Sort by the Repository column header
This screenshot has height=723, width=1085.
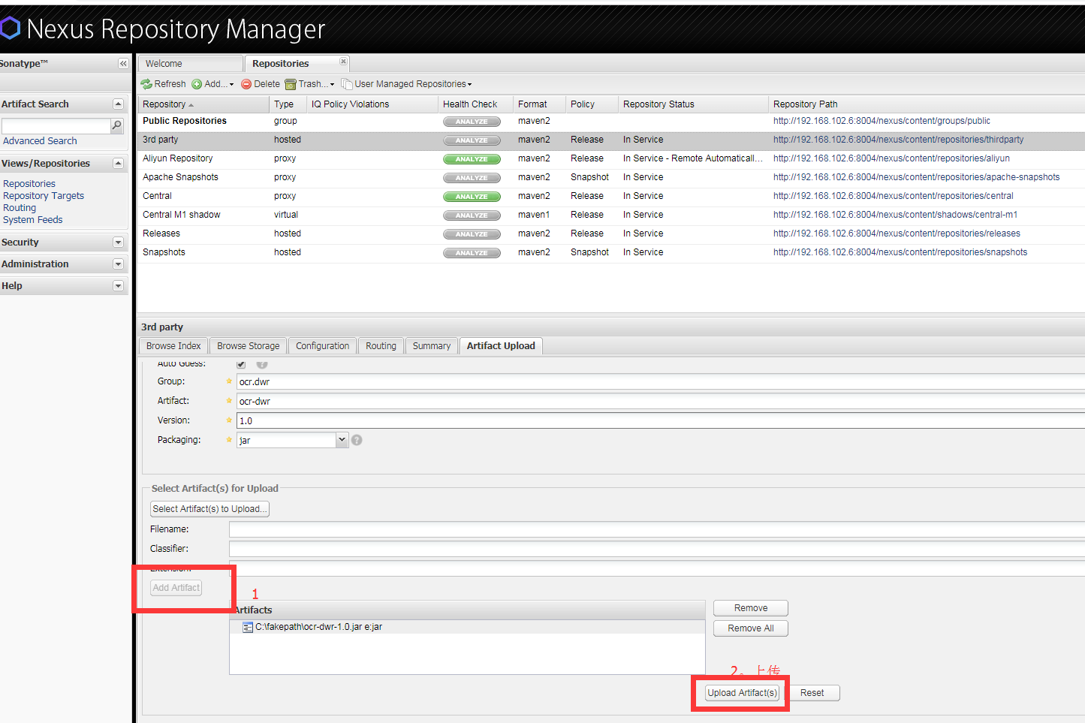[203, 104]
